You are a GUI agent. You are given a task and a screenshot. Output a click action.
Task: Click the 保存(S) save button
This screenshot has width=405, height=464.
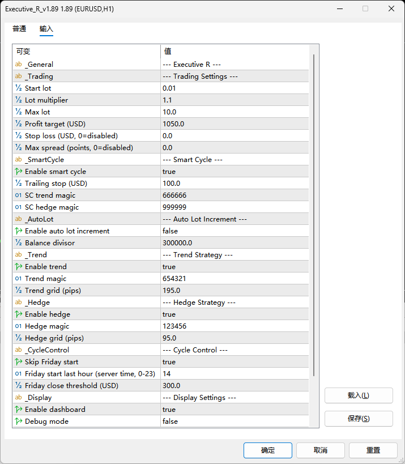coord(359,419)
